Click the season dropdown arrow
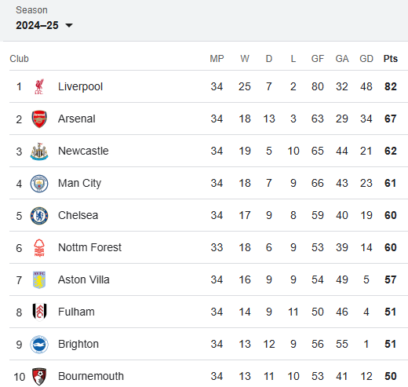This screenshot has height=387, width=408. 69,25
